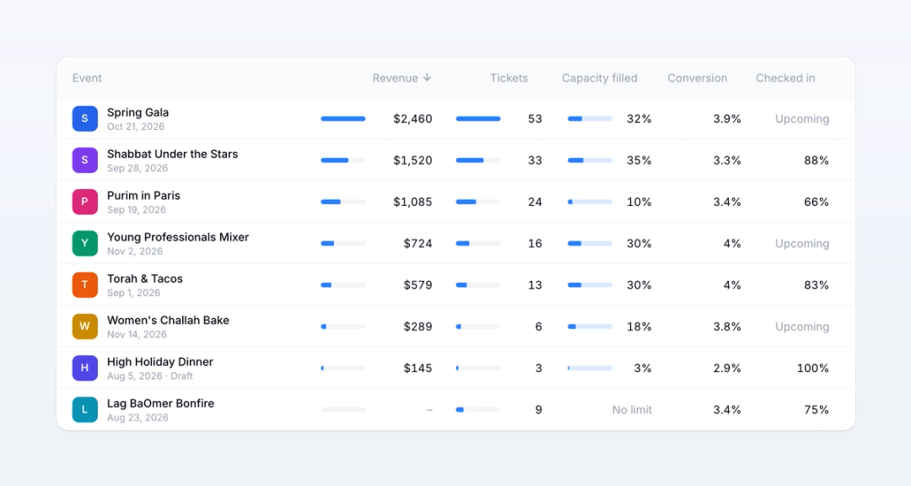Click the 33 tickets count
Image resolution: width=911 pixels, height=486 pixels.
[x=535, y=159]
